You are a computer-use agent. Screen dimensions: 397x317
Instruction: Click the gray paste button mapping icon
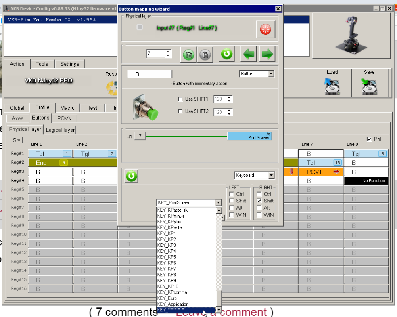tap(205, 54)
